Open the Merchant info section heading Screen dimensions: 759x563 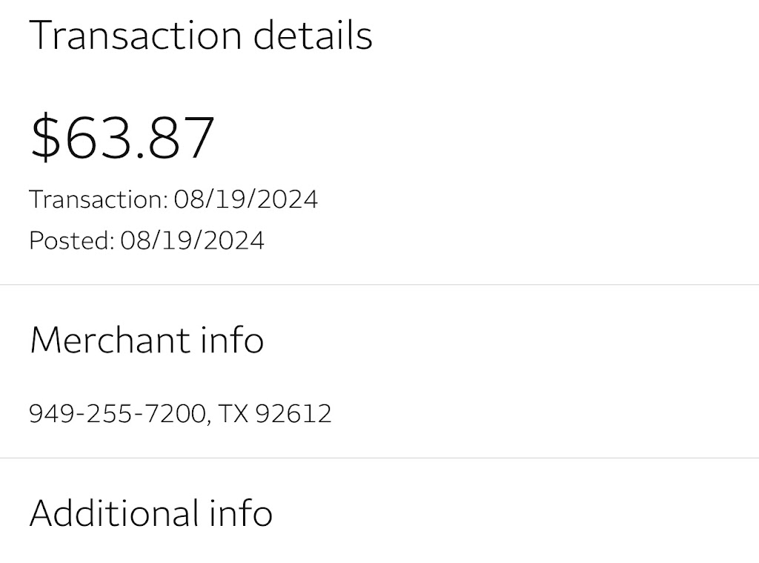point(147,340)
